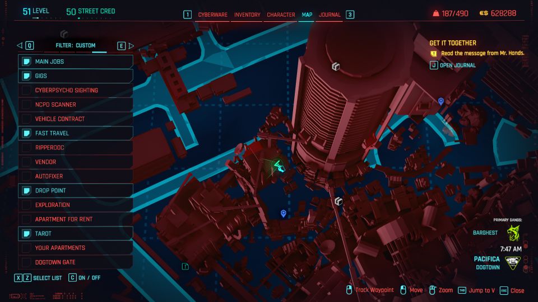538x302 pixels.
Task: Enable the Ripperdoc filter checkbox
Action: [26, 148]
